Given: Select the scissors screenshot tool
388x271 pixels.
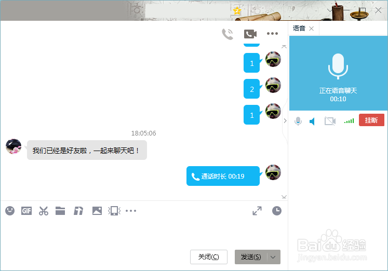Looking at the screenshot, I should [44, 211].
